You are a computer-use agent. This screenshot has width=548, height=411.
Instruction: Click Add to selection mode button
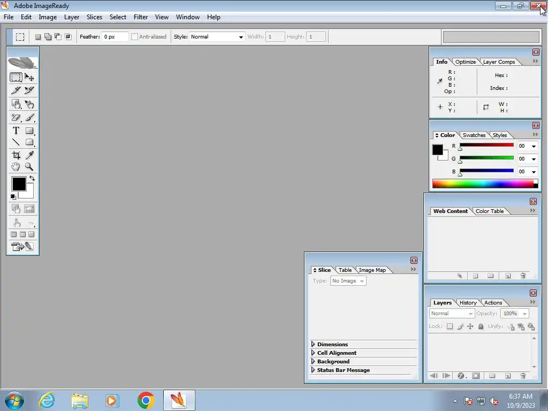48,37
